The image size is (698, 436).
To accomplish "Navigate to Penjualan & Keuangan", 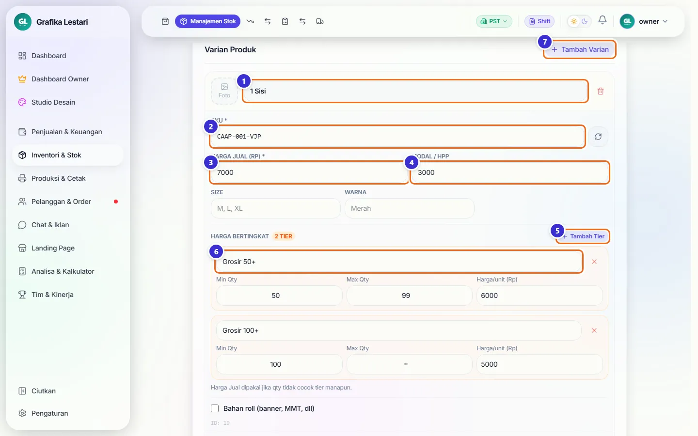I will point(68,132).
